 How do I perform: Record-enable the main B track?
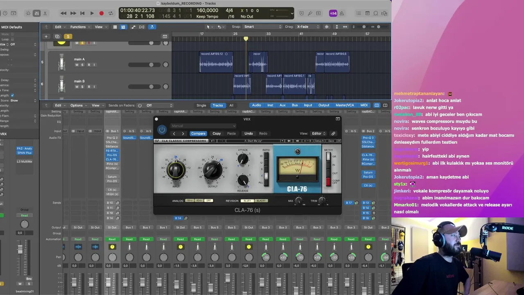[88, 87]
